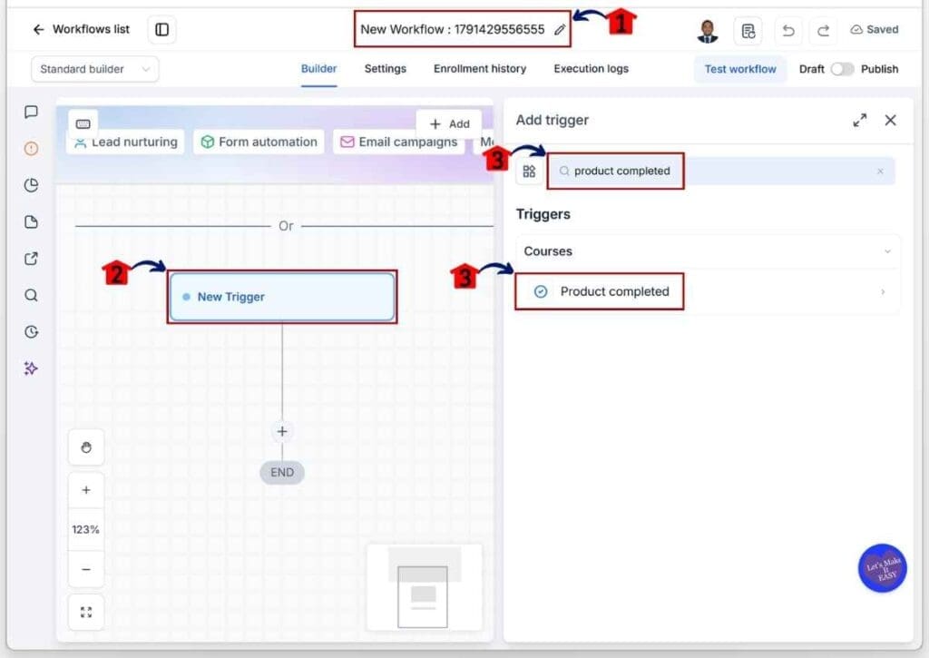Toggle Draft to Publish switch

coord(842,69)
